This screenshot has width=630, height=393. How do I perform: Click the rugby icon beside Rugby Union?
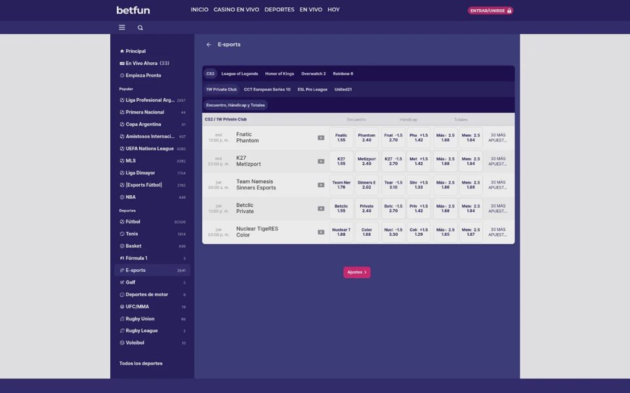[x=122, y=319]
